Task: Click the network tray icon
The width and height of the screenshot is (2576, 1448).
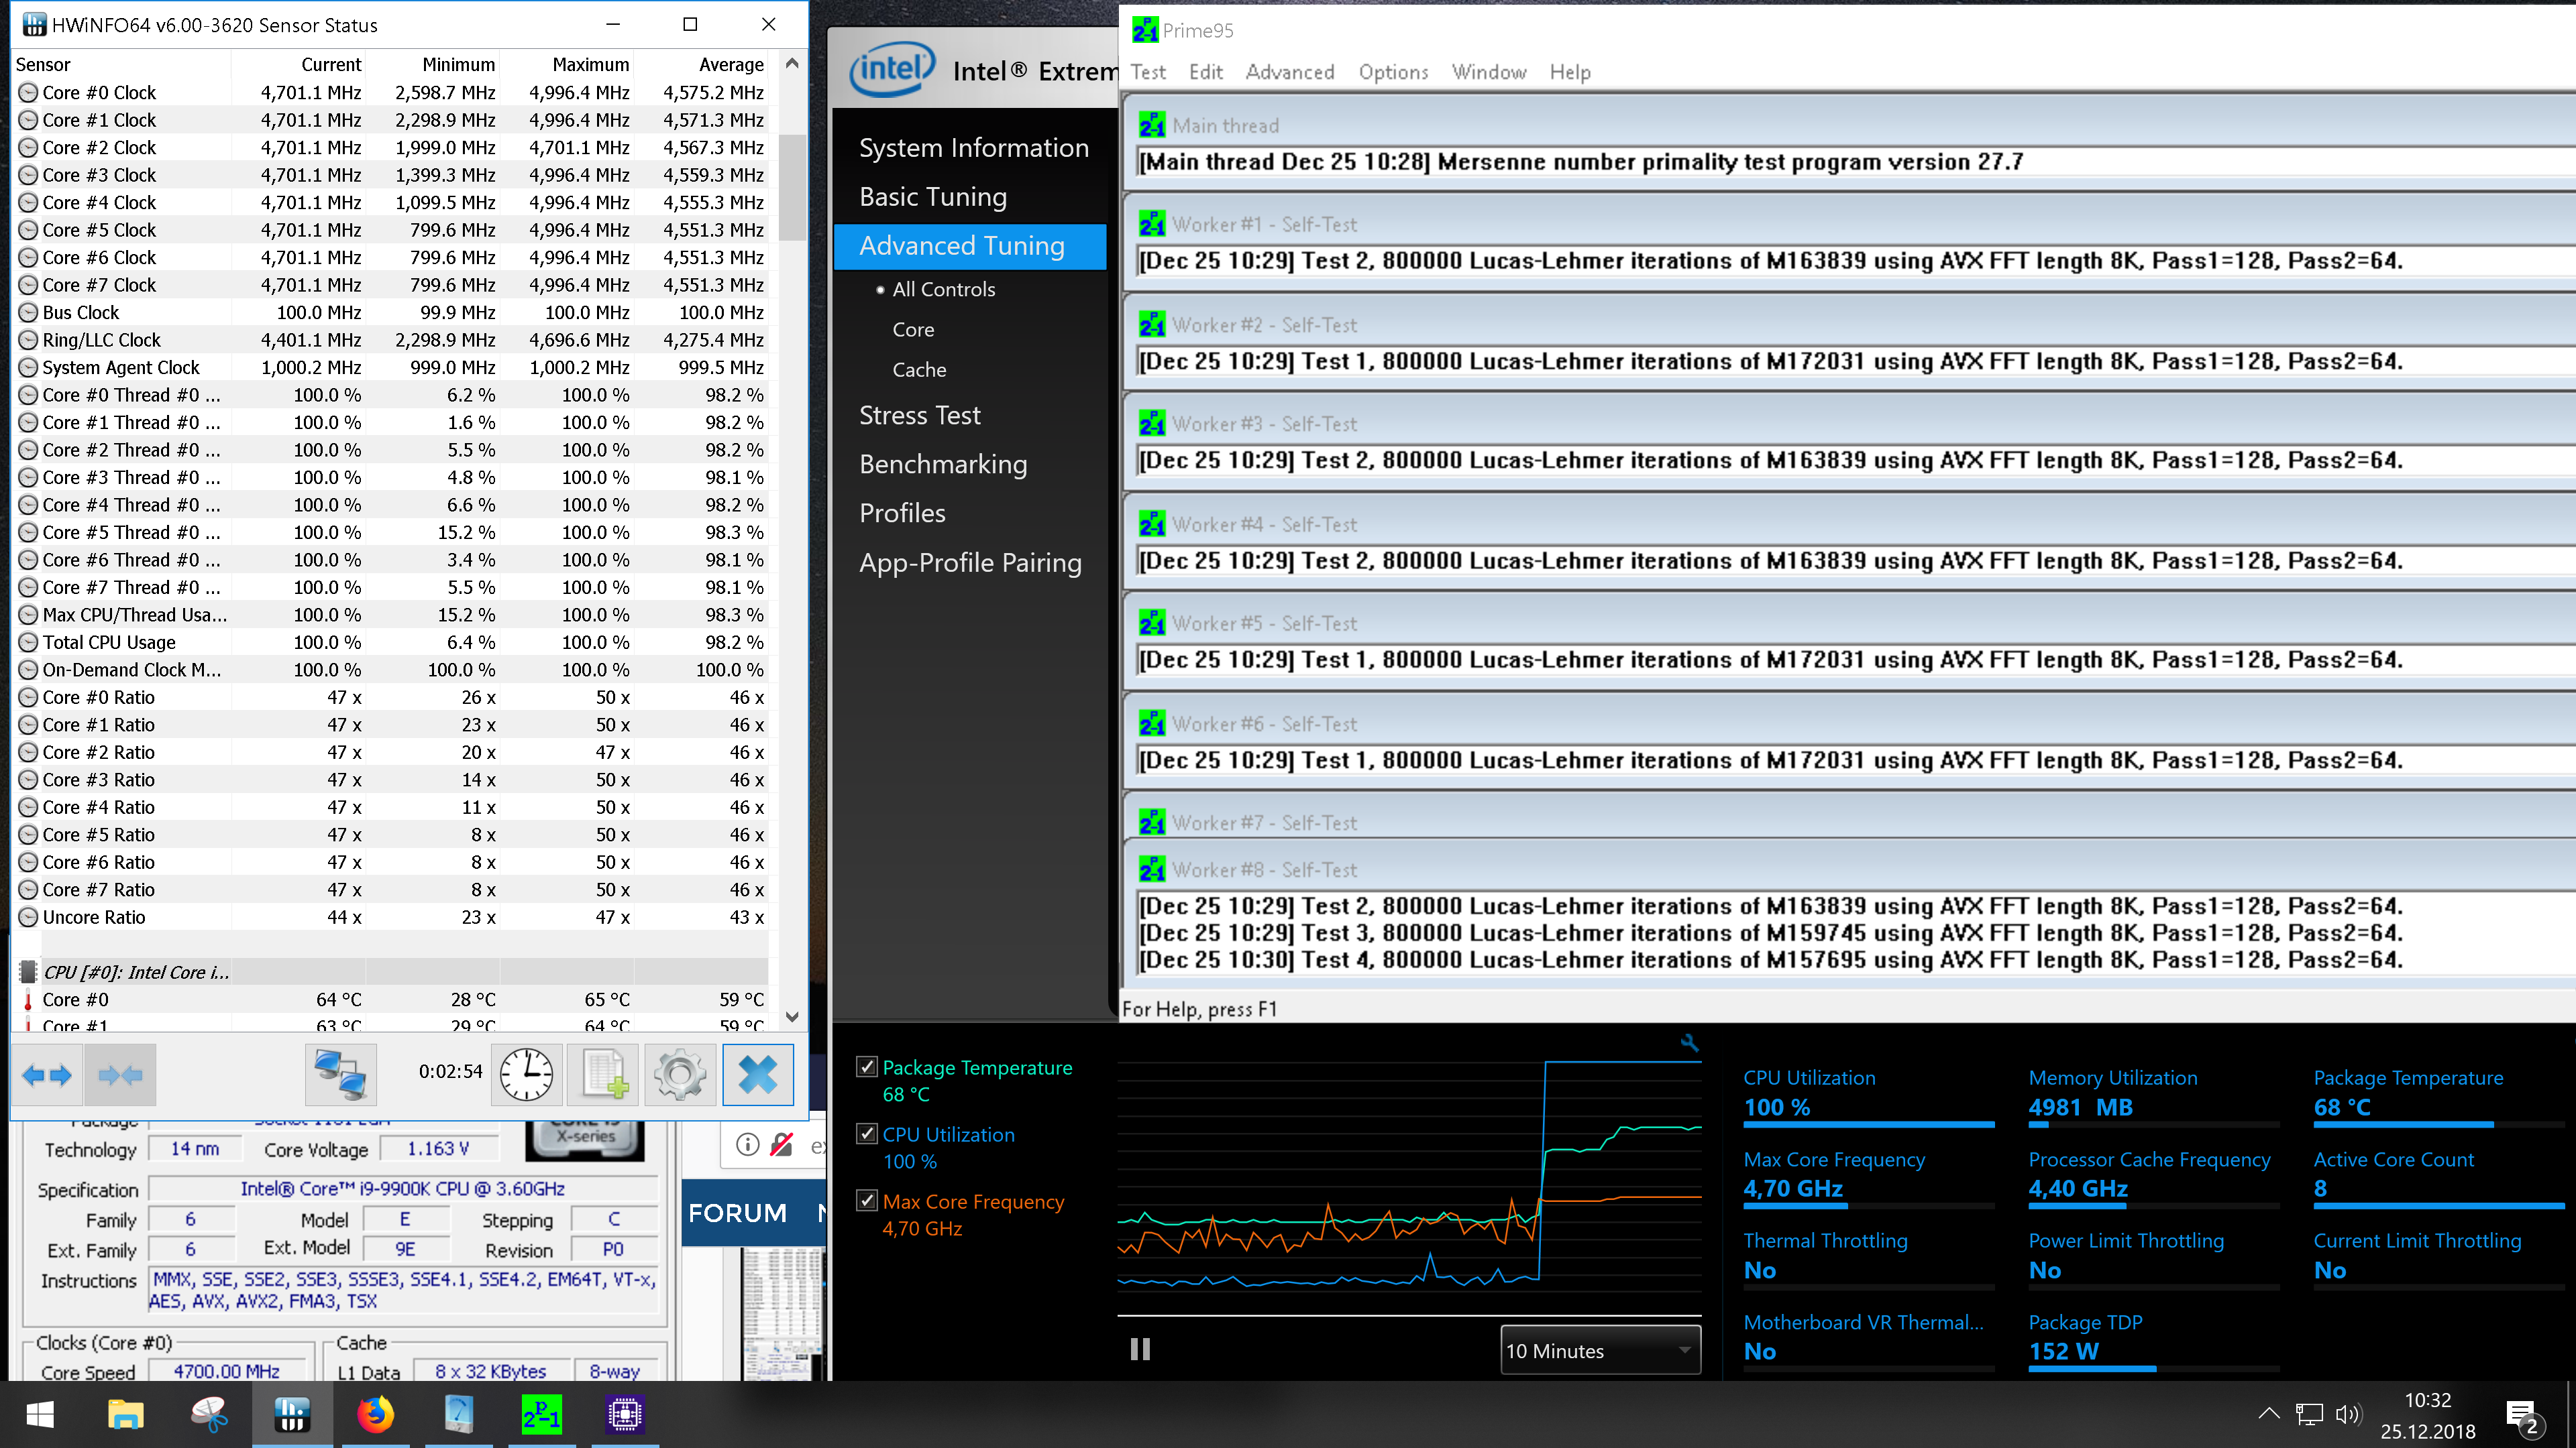Action: click(2309, 1414)
